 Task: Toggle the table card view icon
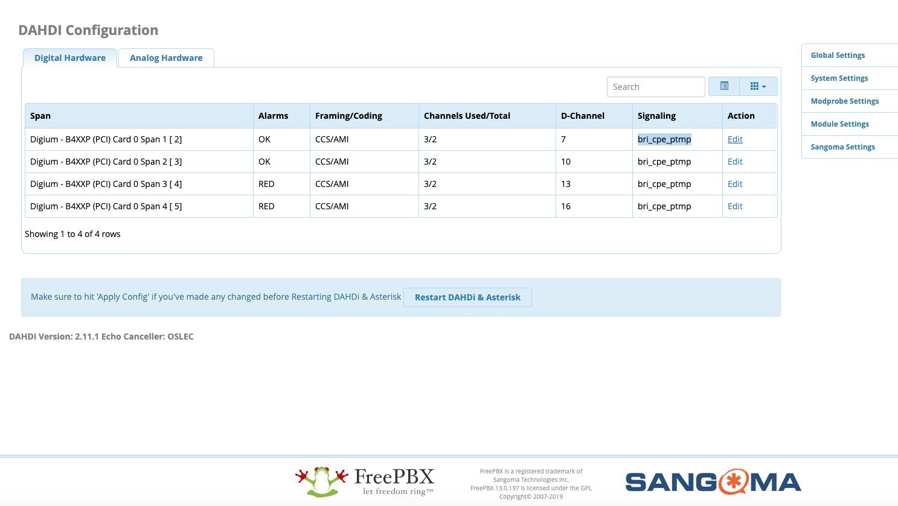(x=724, y=86)
